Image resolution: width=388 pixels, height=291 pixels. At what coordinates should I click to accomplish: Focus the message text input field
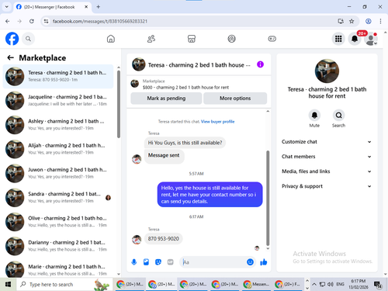coord(212,262)
